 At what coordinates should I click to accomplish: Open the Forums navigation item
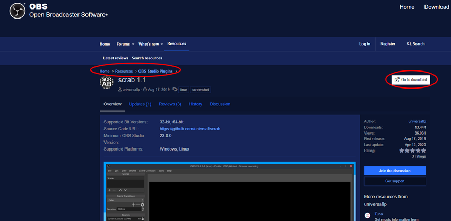[123, 44]
